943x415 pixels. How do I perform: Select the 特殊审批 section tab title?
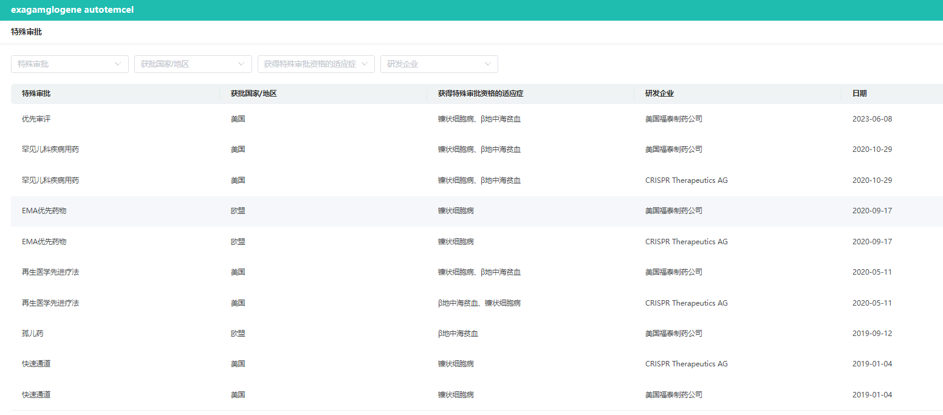point(26,32)
